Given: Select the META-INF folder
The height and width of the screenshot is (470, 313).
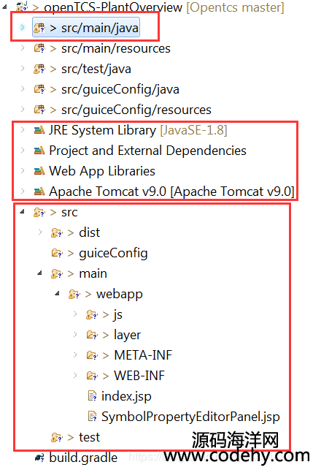Looking at the screenshot, I should click(x=143, y=355).
